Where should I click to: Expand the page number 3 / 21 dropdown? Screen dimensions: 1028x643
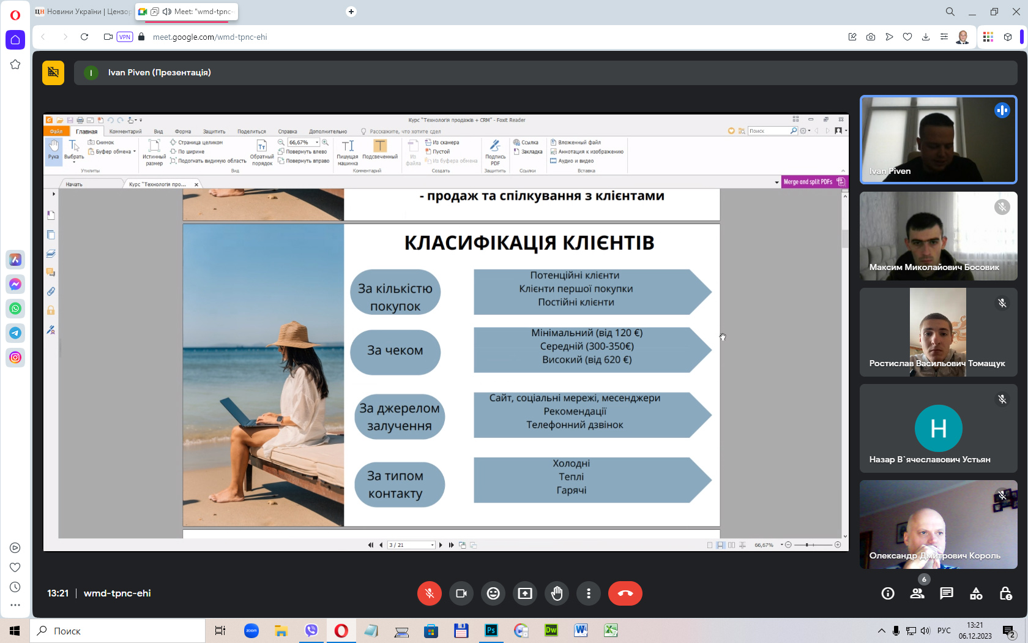pos(433,545)
